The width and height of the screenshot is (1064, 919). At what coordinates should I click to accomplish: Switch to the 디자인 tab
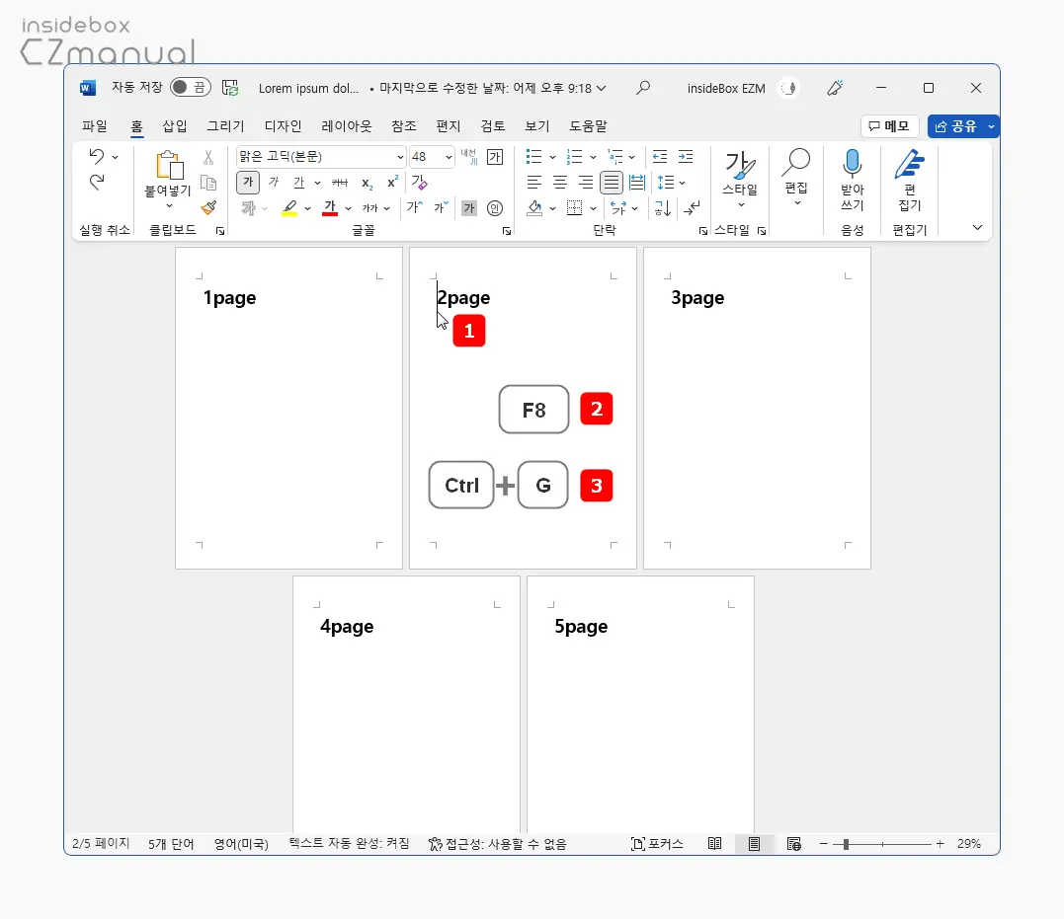[x=283, y=126]
